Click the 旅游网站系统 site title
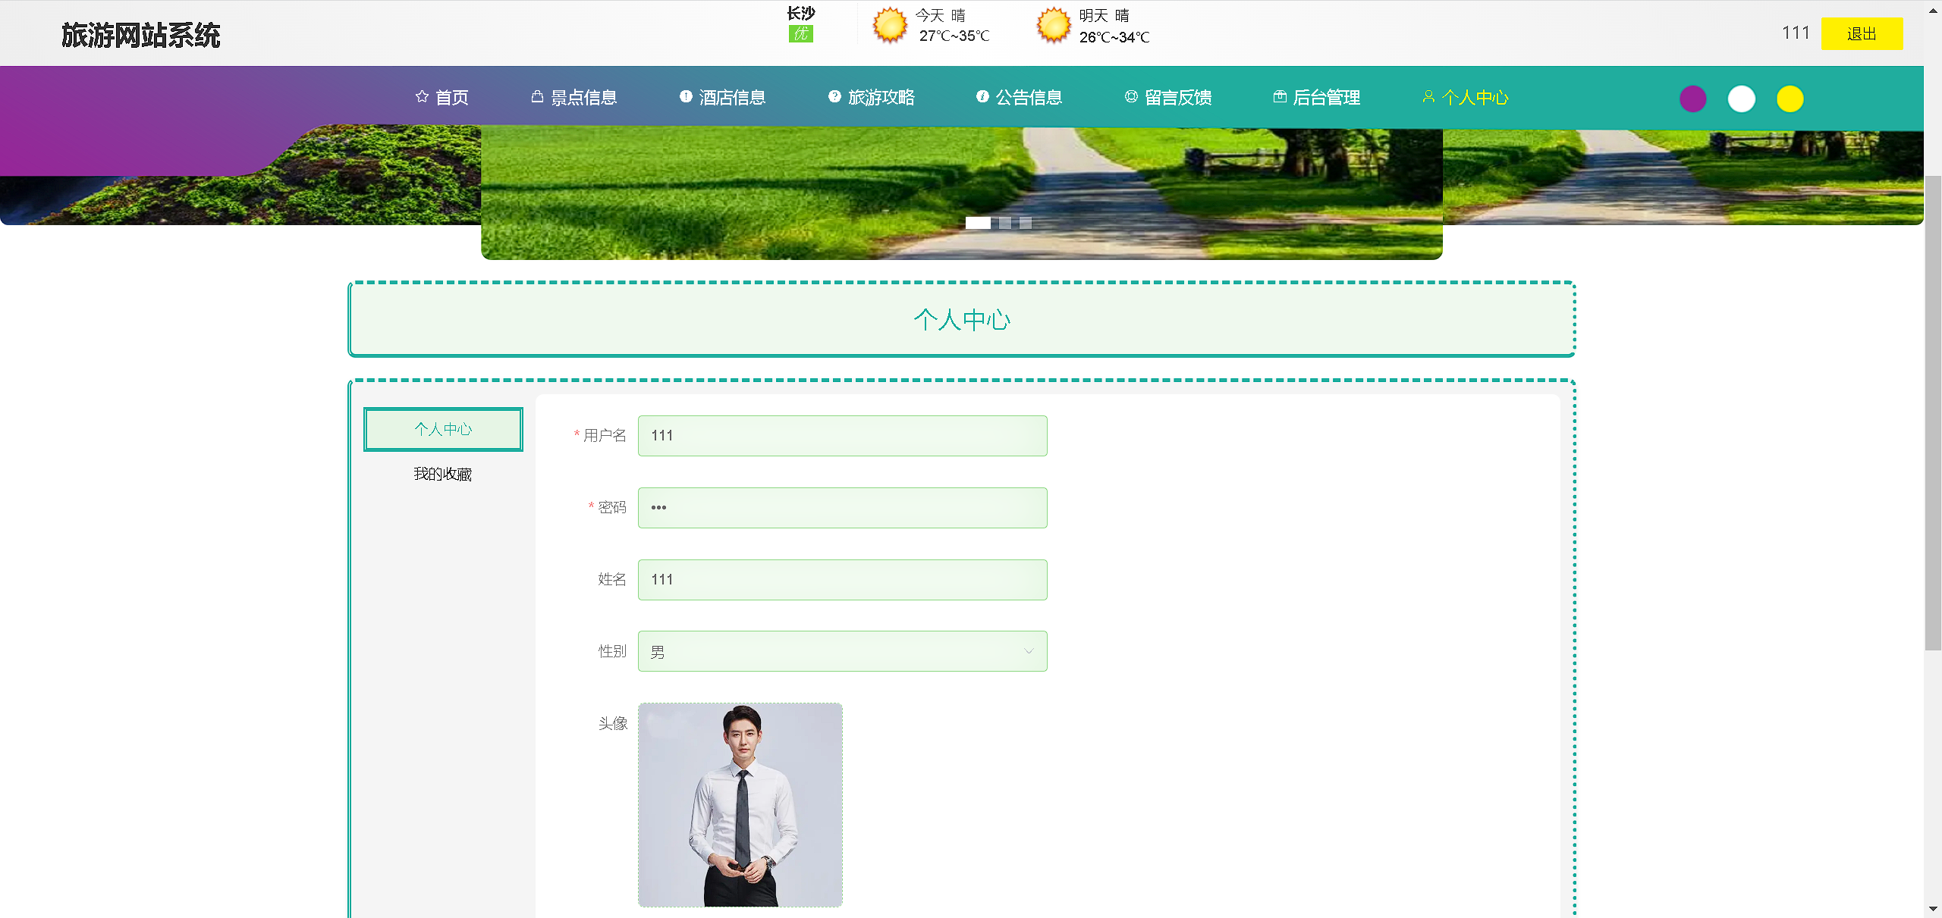 click(x=141, y=36)
